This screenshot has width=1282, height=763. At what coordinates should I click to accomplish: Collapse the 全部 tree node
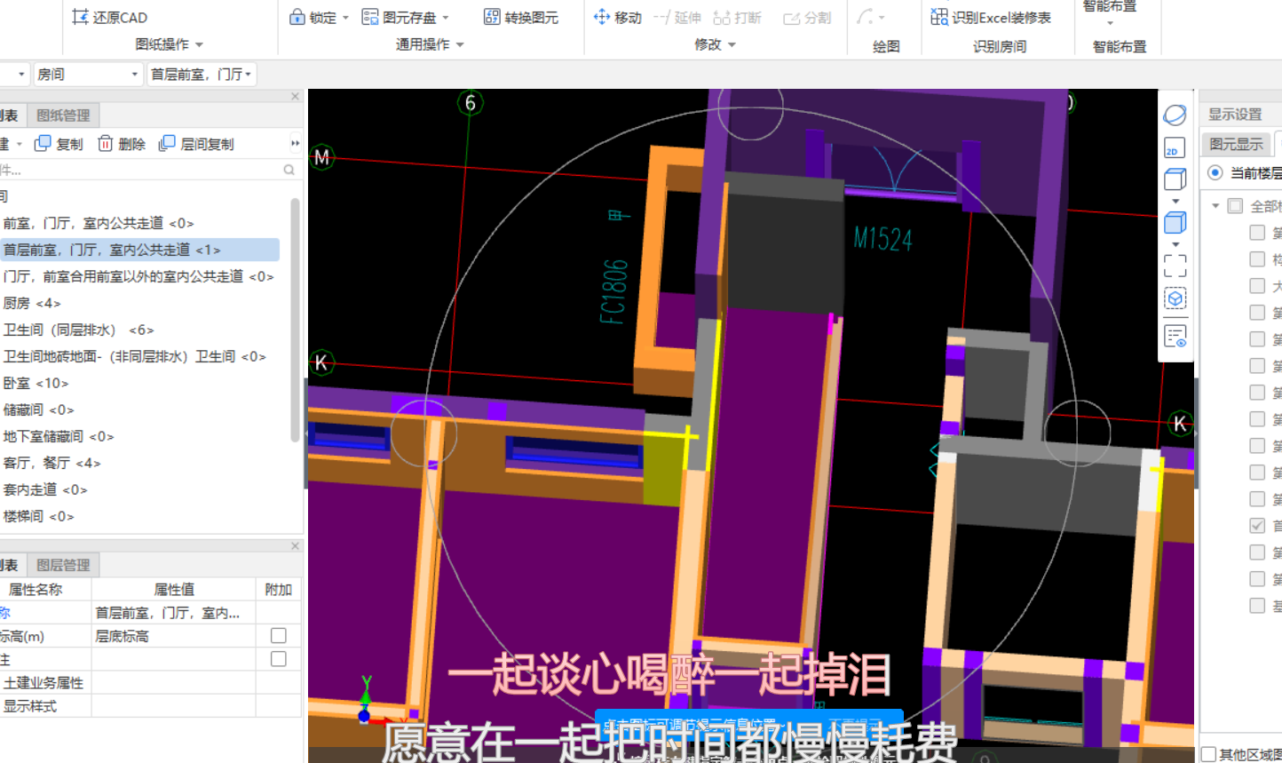click(x=1215, y=206)
